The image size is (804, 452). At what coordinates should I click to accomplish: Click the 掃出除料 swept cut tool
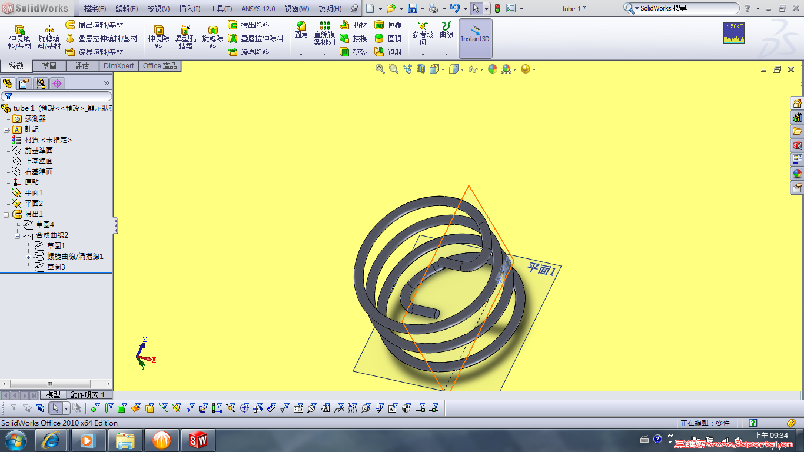[248, 25]
